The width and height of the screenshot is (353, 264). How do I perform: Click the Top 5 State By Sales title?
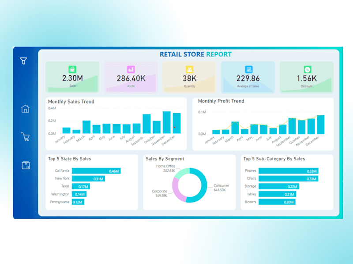pyautogui.click(x=70, y=159)
